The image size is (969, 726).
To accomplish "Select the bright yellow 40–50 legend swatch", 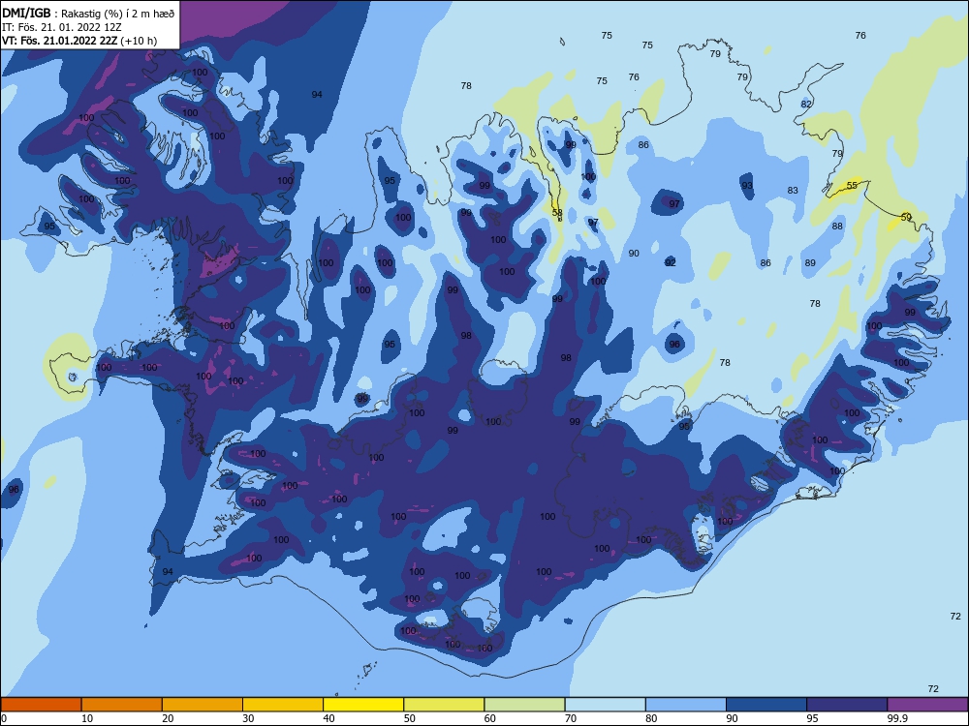I will [363, 705].
